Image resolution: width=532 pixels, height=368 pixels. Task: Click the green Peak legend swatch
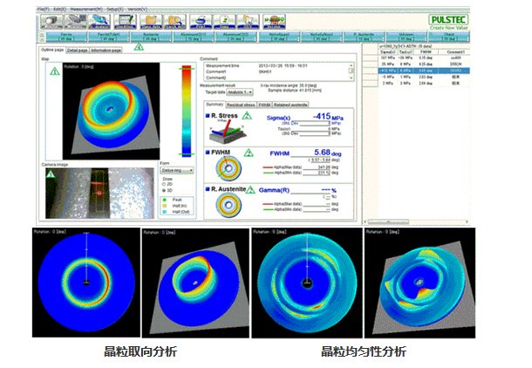tap(165, 200)
